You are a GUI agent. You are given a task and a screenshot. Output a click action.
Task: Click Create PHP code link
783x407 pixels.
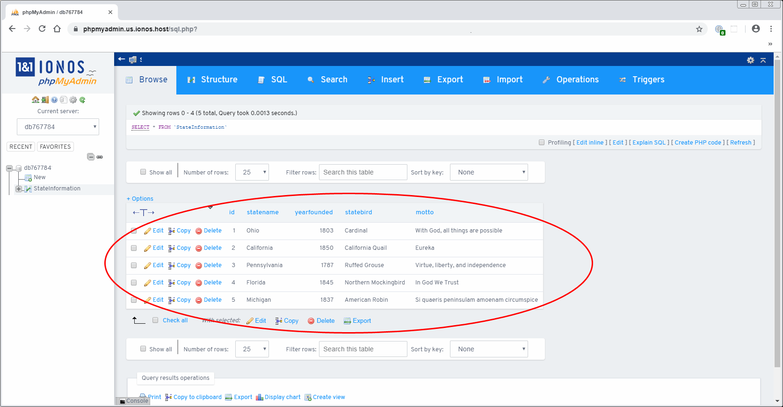click(698, 143)
